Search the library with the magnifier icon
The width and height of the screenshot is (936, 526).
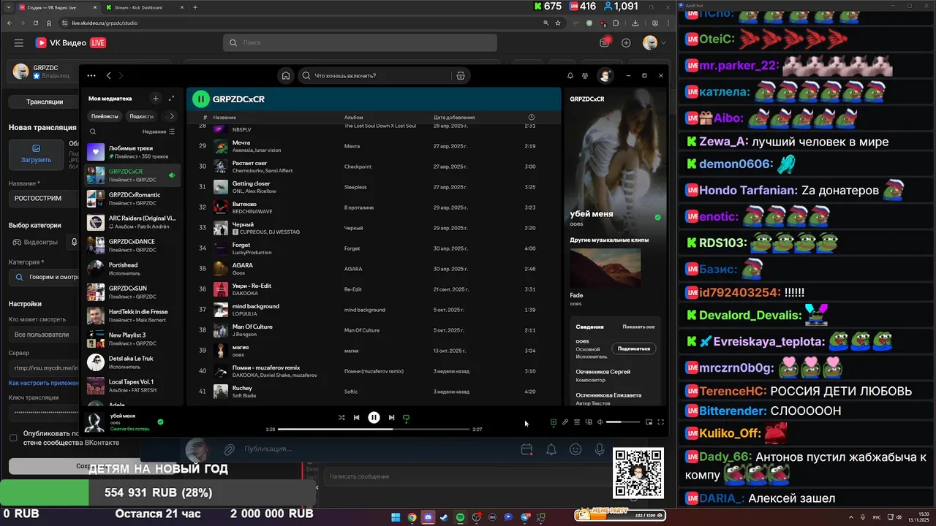point(93,131)
